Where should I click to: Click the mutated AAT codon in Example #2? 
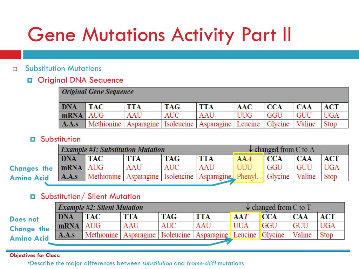click(x=241, y=216)
